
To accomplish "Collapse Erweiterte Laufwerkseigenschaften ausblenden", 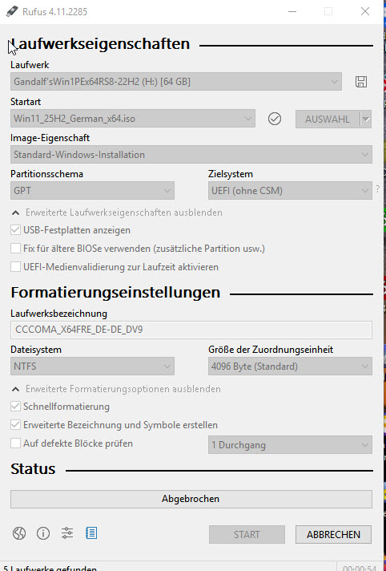I will (117, 213).
